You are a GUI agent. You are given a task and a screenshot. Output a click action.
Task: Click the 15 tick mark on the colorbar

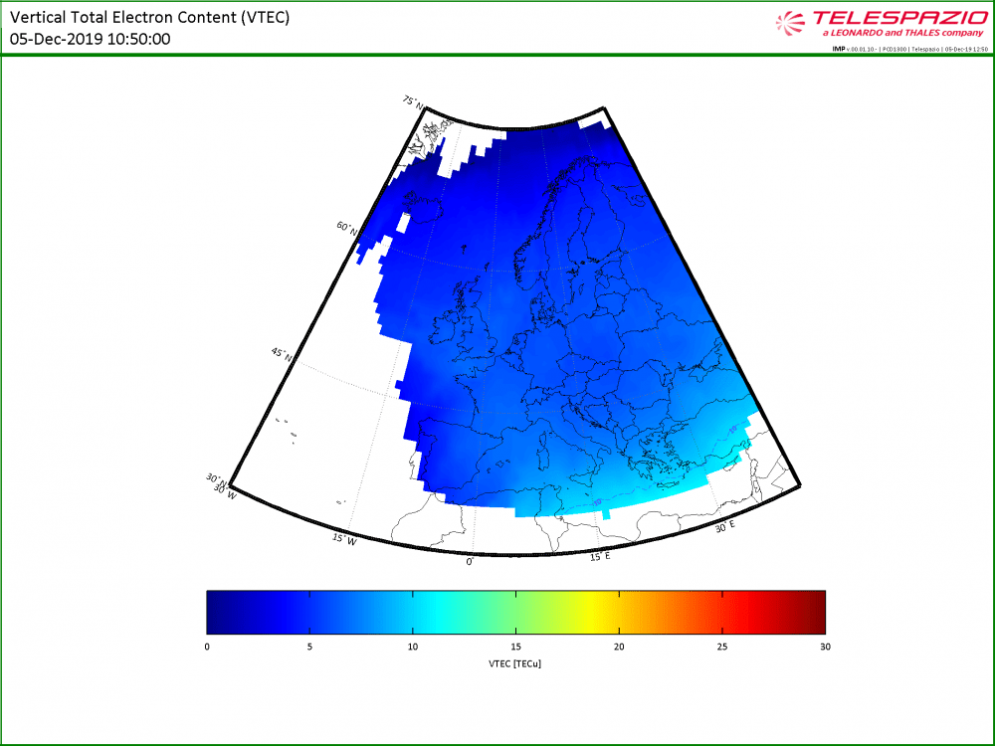(x=515, y=647)
